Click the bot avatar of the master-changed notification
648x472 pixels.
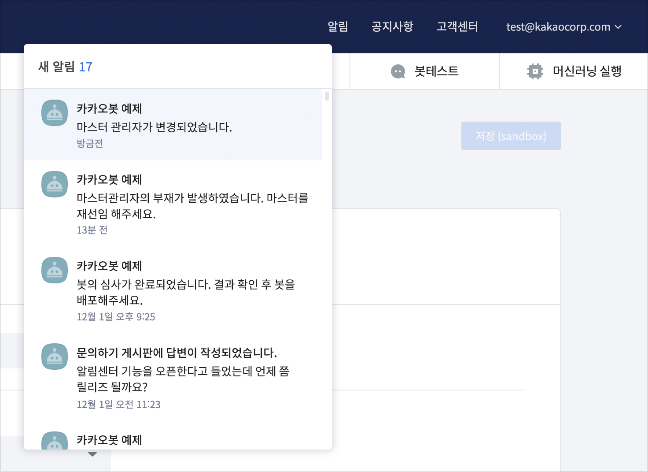55,113
